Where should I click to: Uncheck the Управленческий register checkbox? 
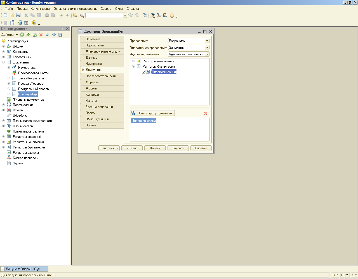click(143, 72)
